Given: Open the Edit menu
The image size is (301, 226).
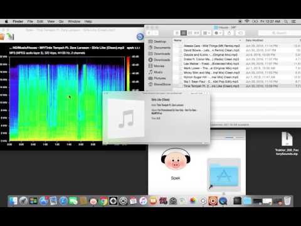Looking at the screenshot, I should (x=40, y=21).
